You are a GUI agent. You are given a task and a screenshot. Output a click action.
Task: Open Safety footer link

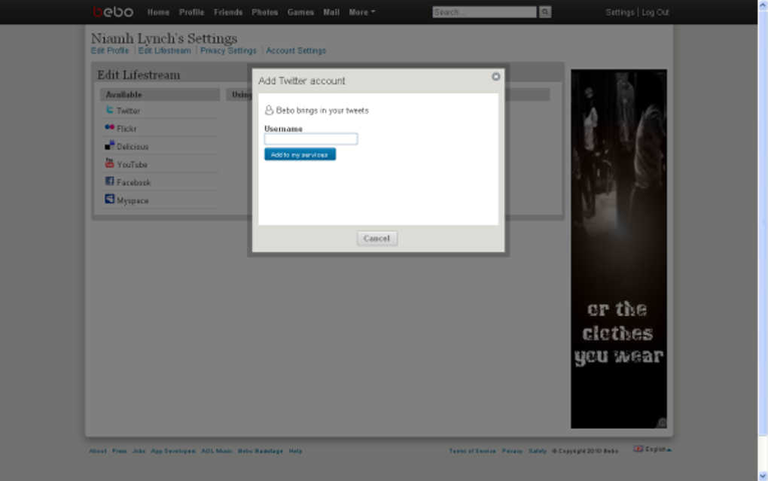point(538,451)
